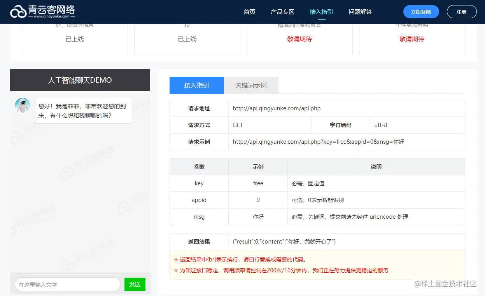The image size is (485, 296).
Task: Click the first red 敬请期待 text
Action: coord(299,39)
